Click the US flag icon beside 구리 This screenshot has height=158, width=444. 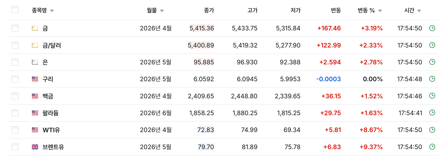(35, 79)
